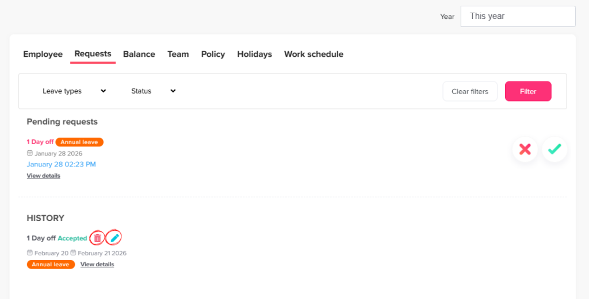Open the Leave types dropdown
Viewport: 589px width, 299px height.
(74, 91)
